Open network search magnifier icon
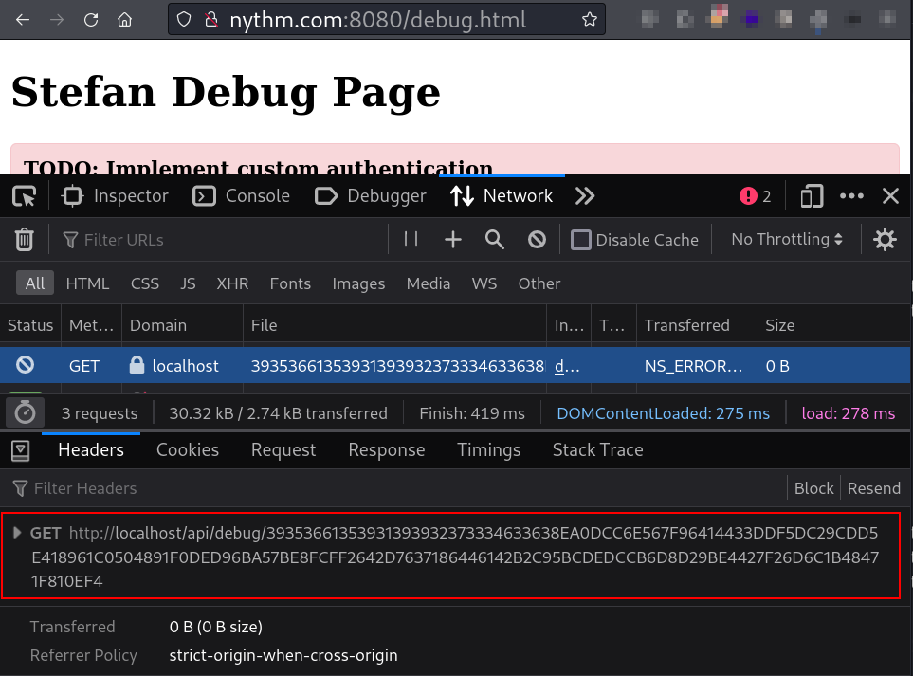The height and width of the screenshot is (676, 913). click(494, 240)
